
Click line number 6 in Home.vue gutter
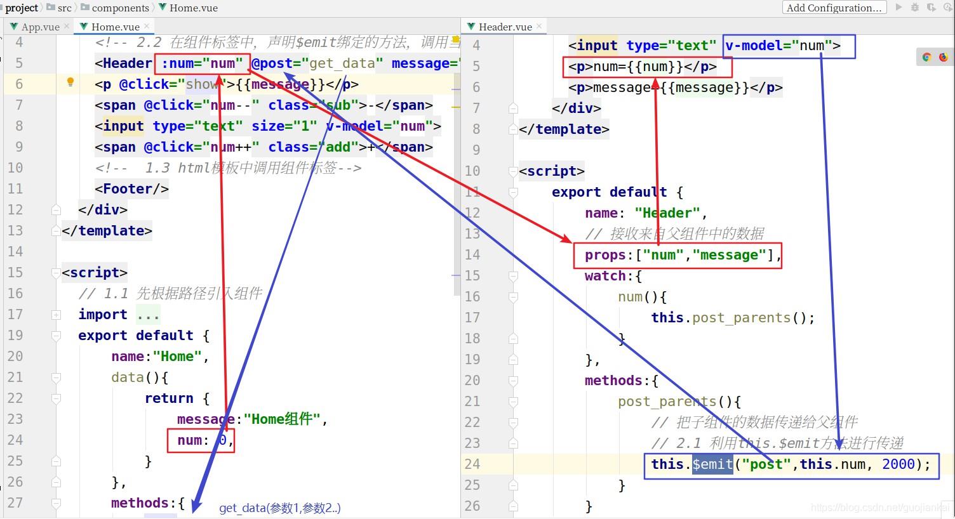click(x=19, y=84)
